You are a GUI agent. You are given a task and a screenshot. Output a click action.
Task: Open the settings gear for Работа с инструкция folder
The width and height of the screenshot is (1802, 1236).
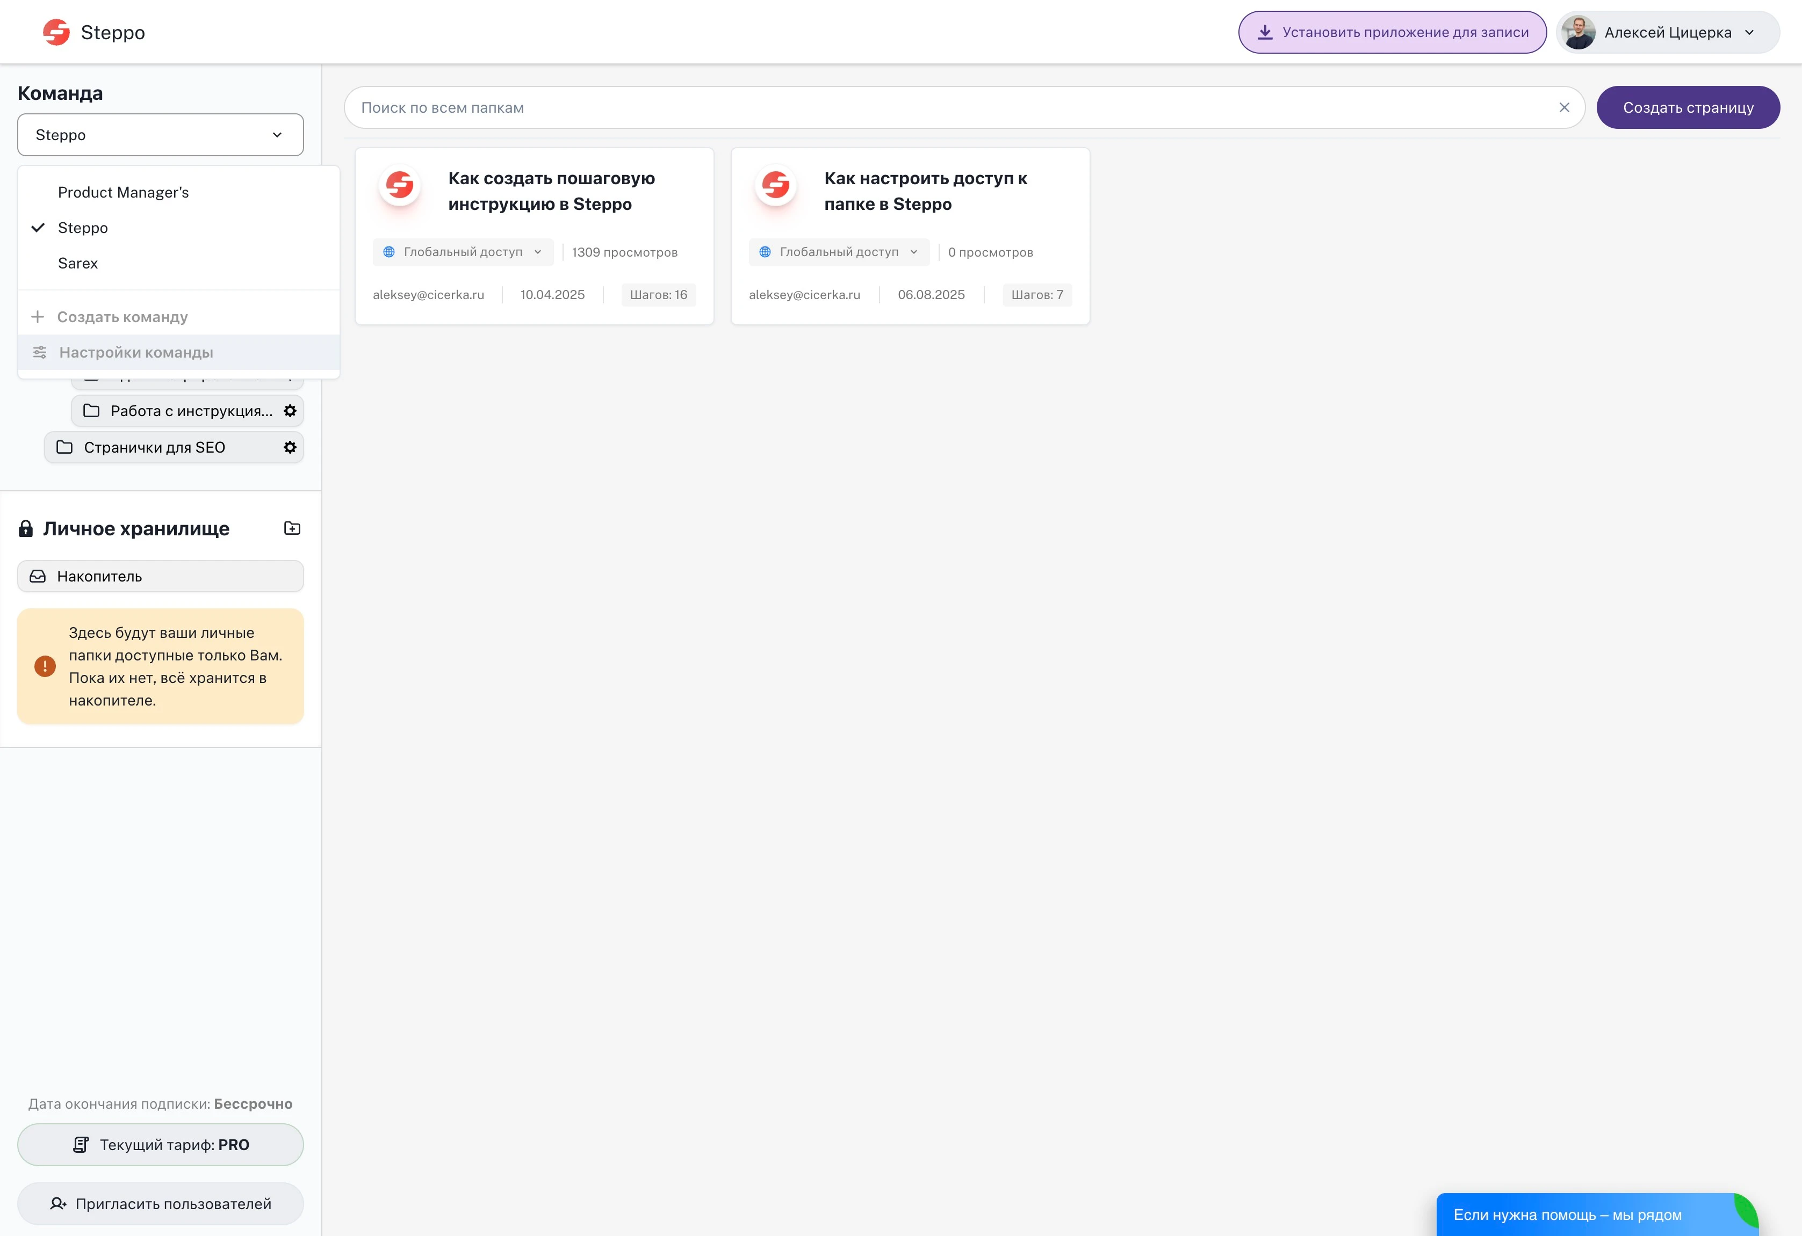[x=289, y=411]
